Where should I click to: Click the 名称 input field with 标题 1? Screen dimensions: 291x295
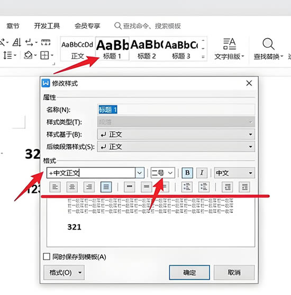click(176, 110)
